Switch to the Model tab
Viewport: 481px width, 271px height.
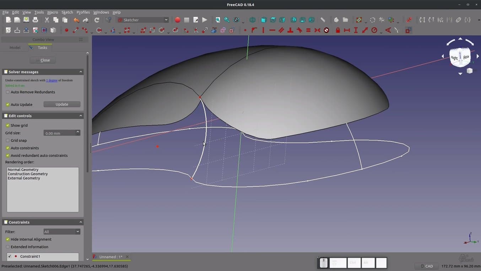[15, 48]
